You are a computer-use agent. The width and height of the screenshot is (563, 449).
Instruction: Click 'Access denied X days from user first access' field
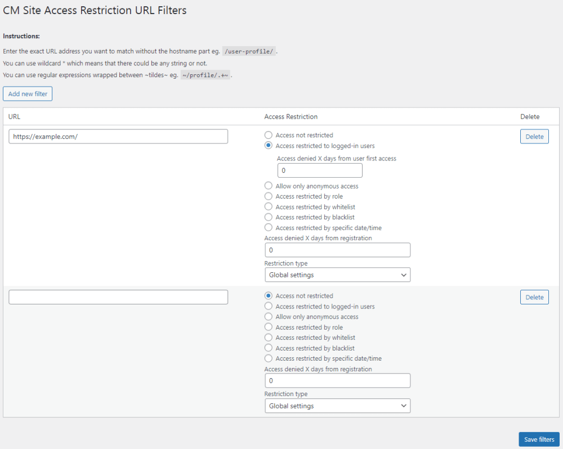point(320,170)
